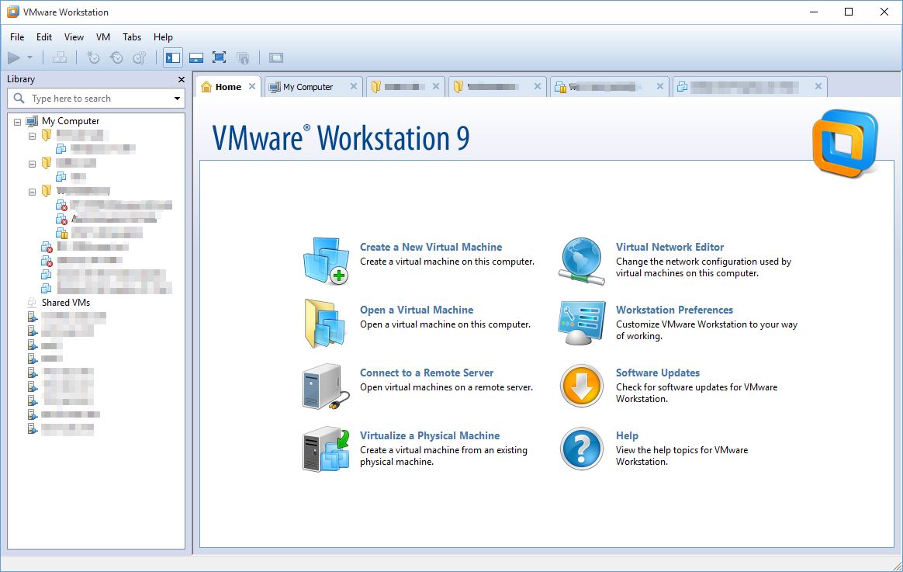Collapse the My Computer tree node
The image size is (903, 572).
(x=17, y=122)
